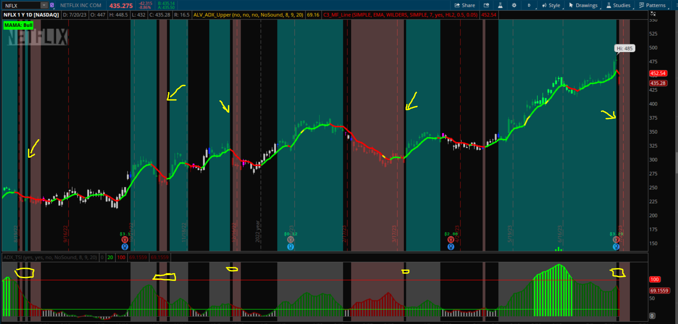
Task: Open the Patterns menu
Action: click(x=652, y=5)
